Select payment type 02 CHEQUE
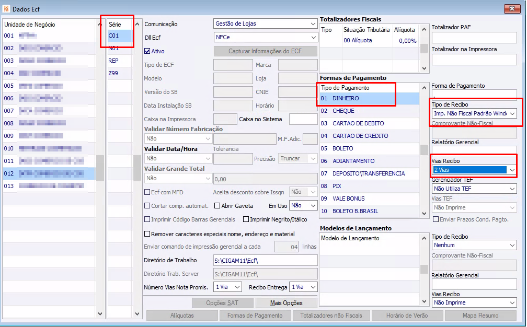The image size is (527, 327). click(369, 111)
